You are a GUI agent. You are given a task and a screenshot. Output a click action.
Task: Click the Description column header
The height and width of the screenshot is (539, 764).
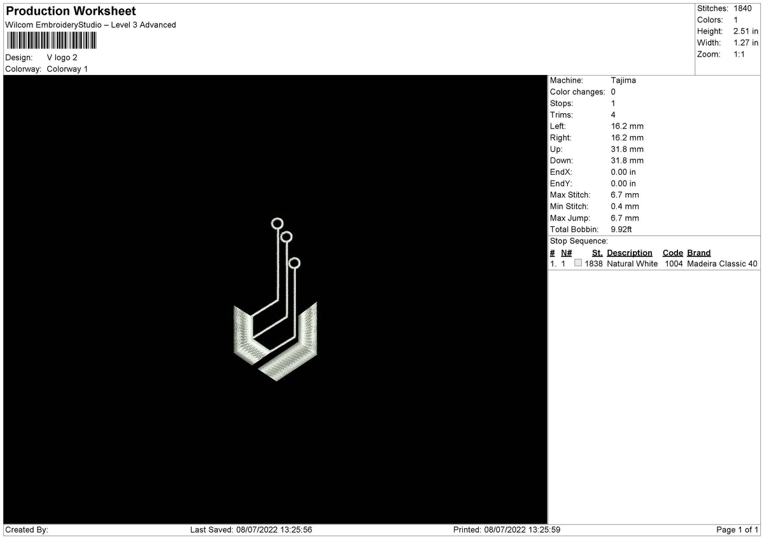pyautogui.click(x=630, y=252)
